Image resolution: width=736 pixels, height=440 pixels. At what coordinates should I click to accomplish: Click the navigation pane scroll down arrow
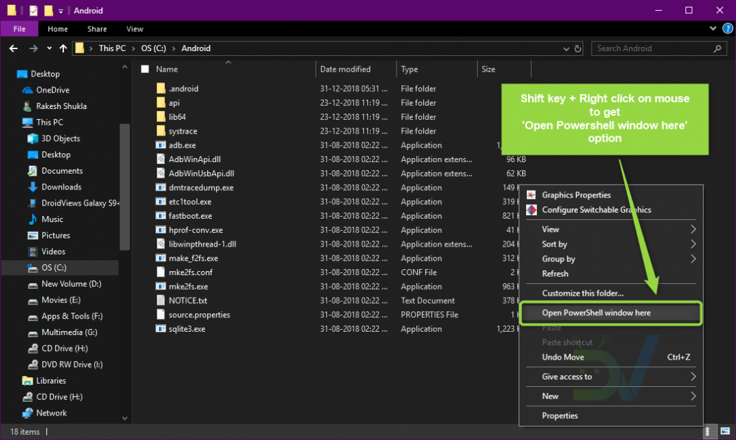[x=125, y=418]
